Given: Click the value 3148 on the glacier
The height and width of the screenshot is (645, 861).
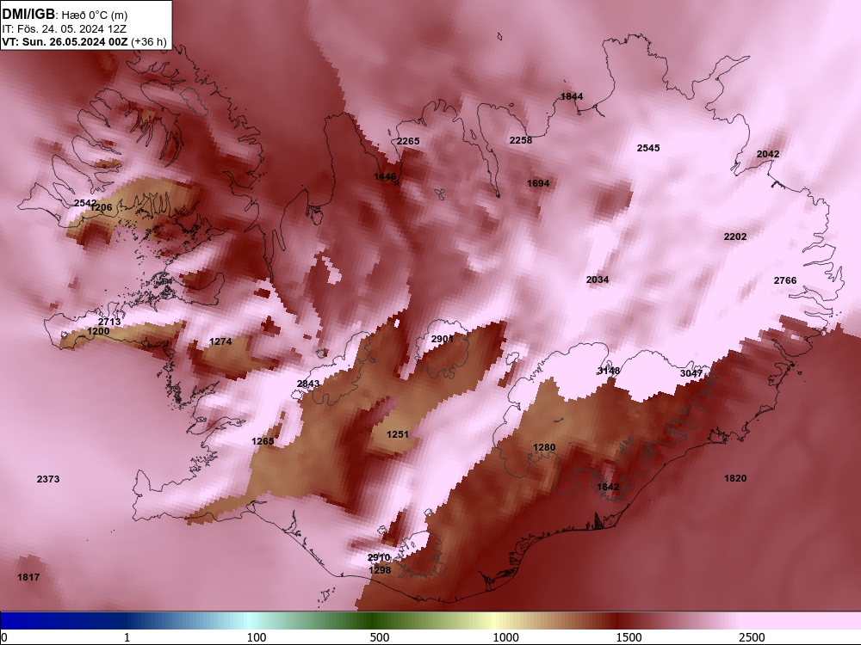Looking at the screenshot, I should [609, 371].
